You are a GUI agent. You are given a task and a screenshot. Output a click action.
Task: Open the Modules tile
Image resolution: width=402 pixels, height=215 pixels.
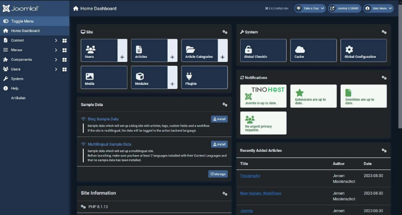pyautogui.click(x=149, y=77)
